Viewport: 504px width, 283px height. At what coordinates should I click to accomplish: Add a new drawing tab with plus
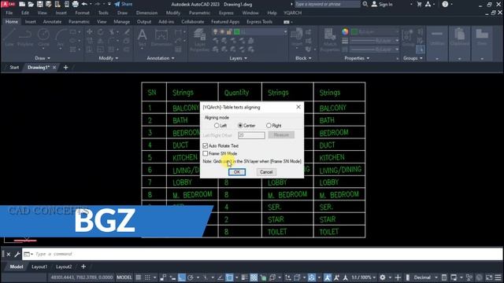coord(65,68)
